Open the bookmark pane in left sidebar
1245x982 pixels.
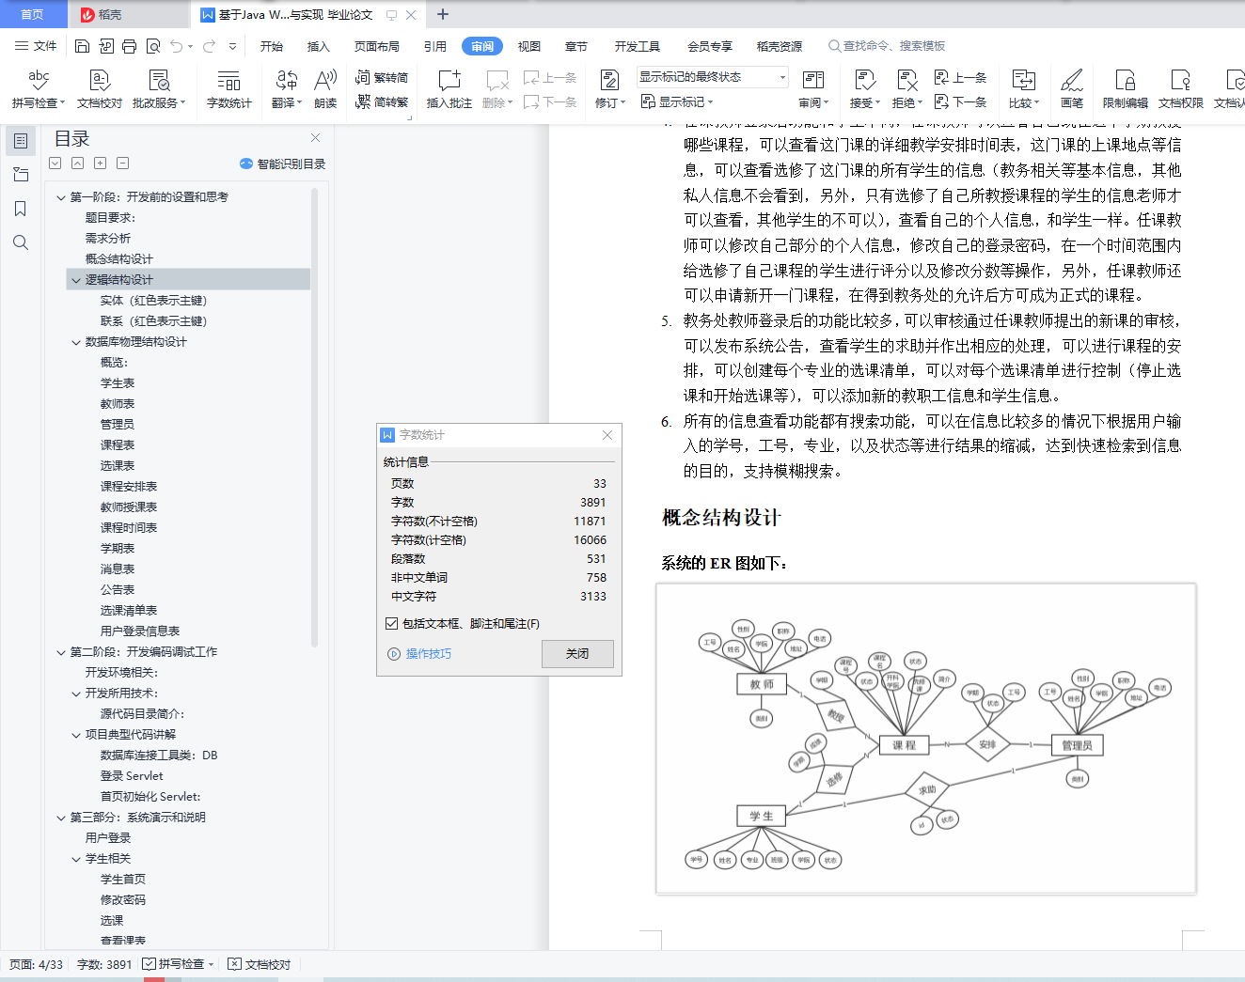pos(20,209)
